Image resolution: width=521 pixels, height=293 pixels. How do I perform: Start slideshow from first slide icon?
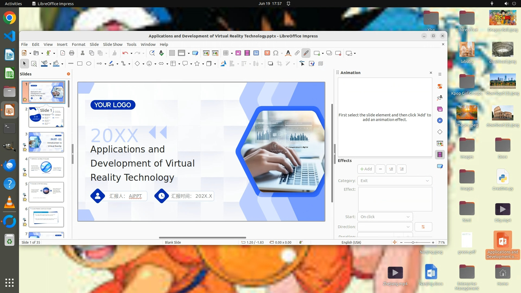[x=206, y=53]
